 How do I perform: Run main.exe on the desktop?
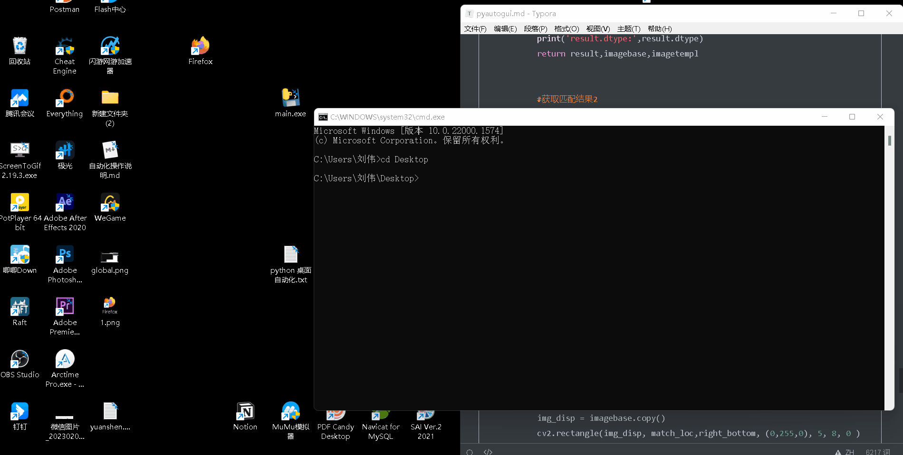(290, 98)
